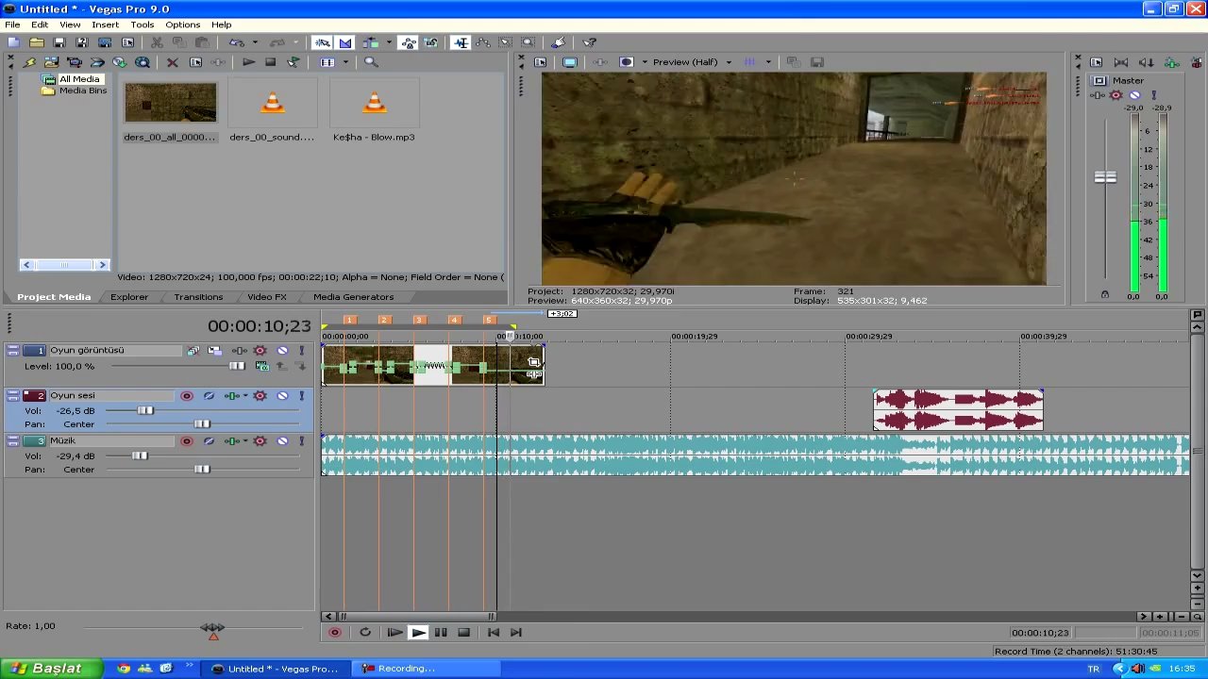Screen dimensions: 1208x679
Task: Click the transport Record button
Action: click(334, 633)
